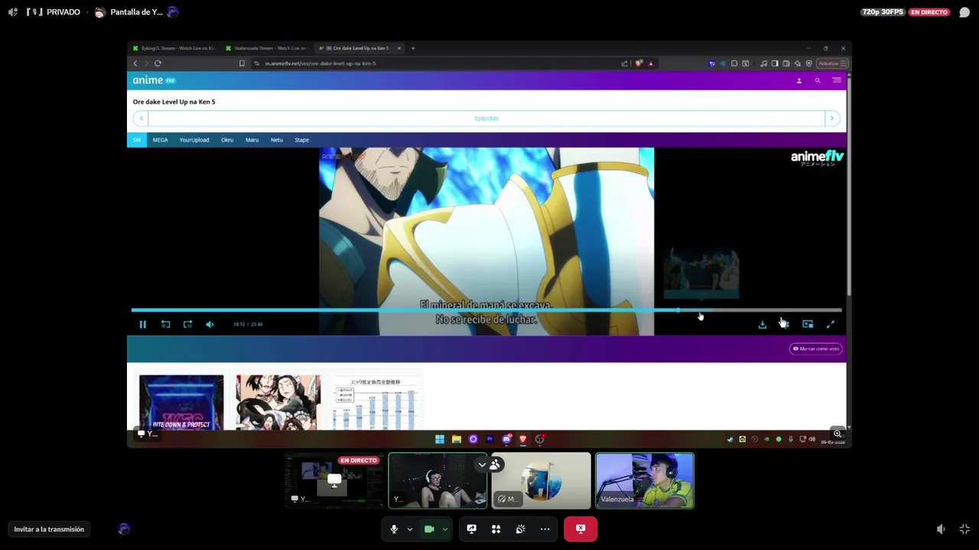Click the Episodios link

click(x=486, y=118)
